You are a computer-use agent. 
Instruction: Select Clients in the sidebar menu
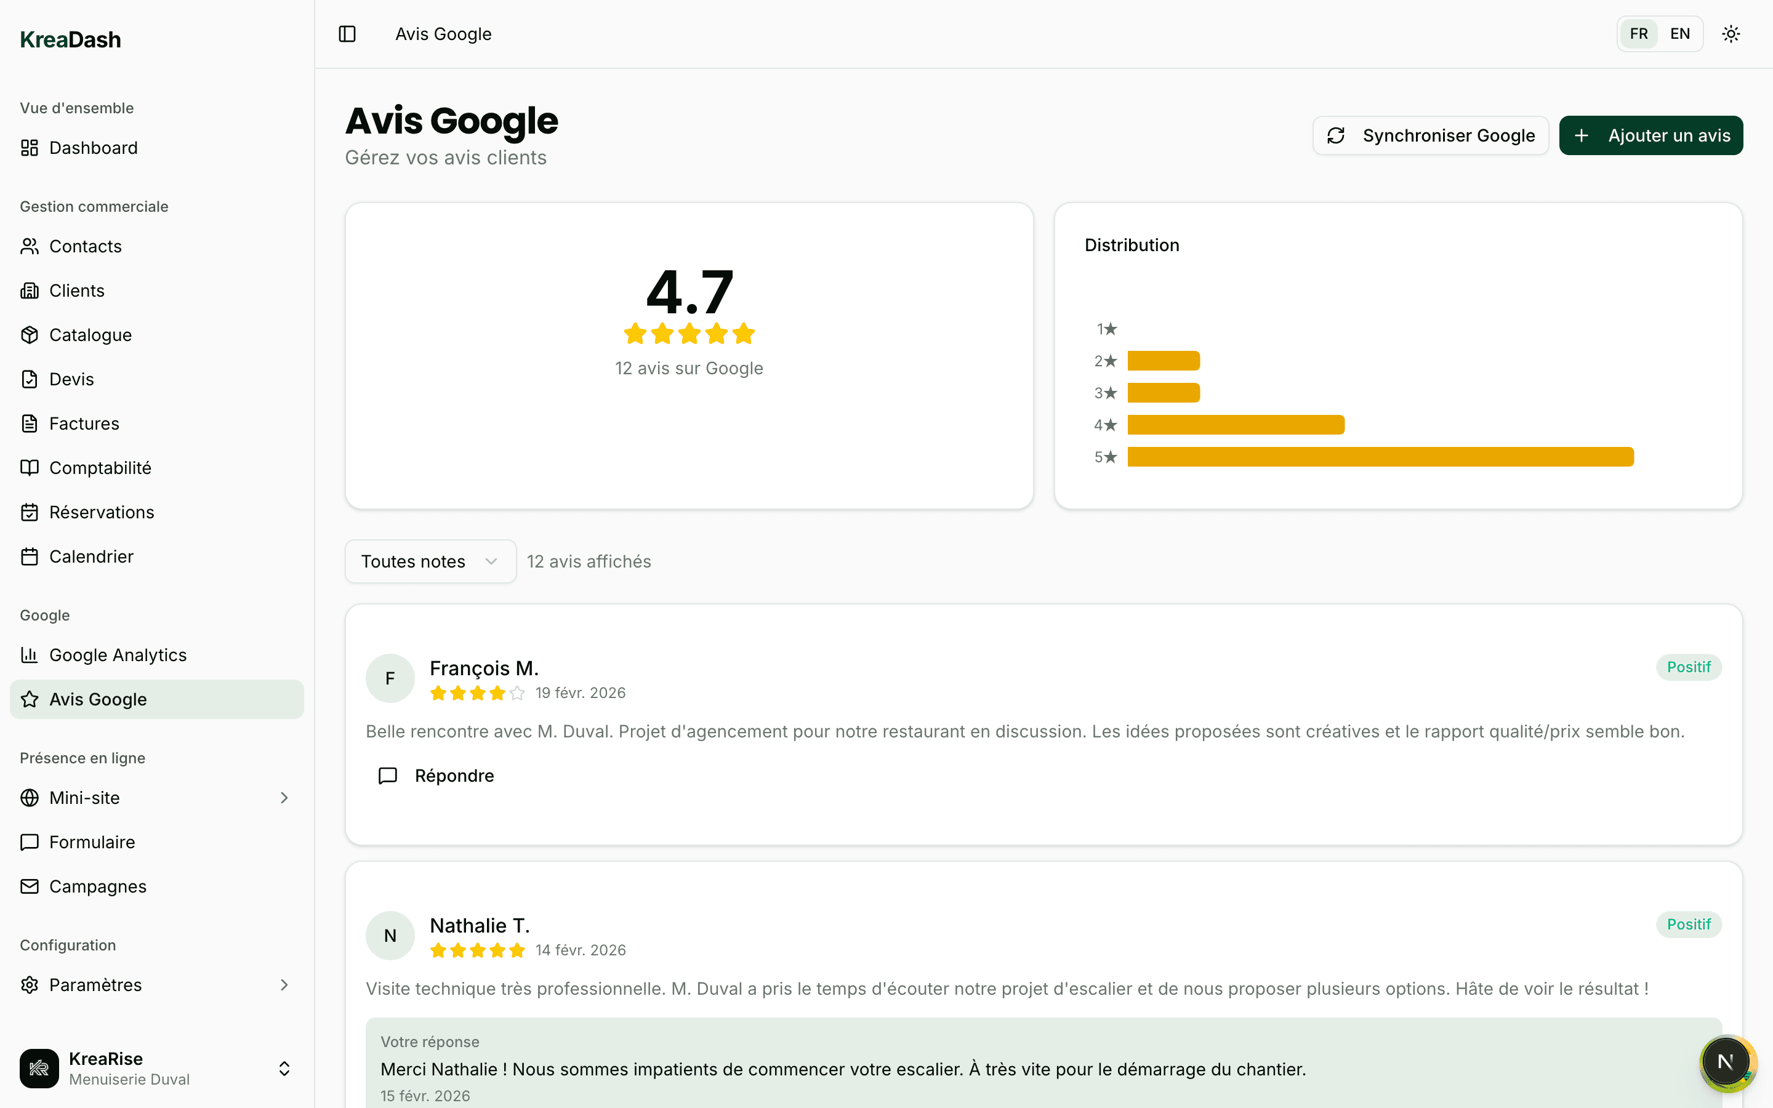click(77, 290)
